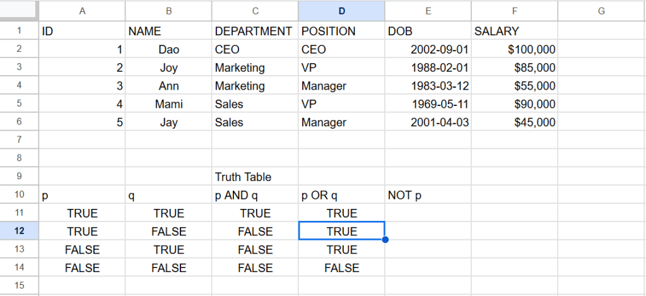
Task: Select row 12 header
Action: pyautogui.click(x=19, y=232)
